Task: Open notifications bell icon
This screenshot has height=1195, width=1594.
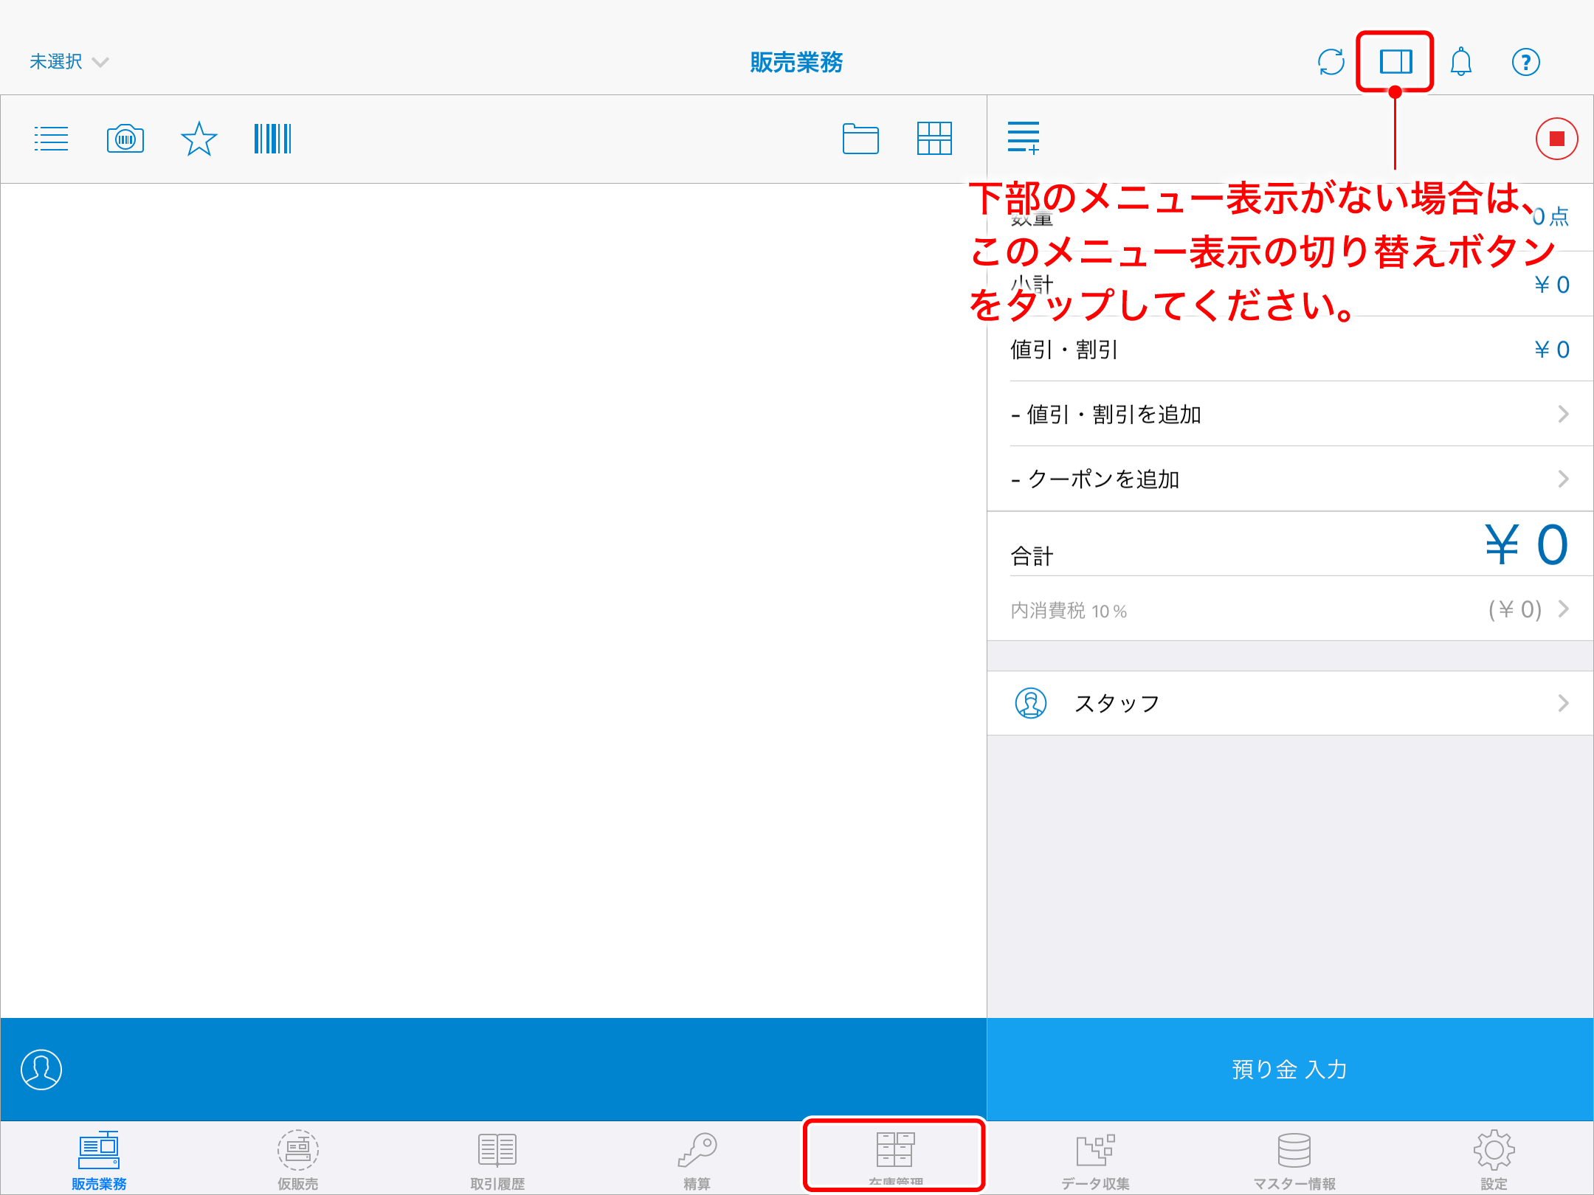Action: pos(1462,62)
